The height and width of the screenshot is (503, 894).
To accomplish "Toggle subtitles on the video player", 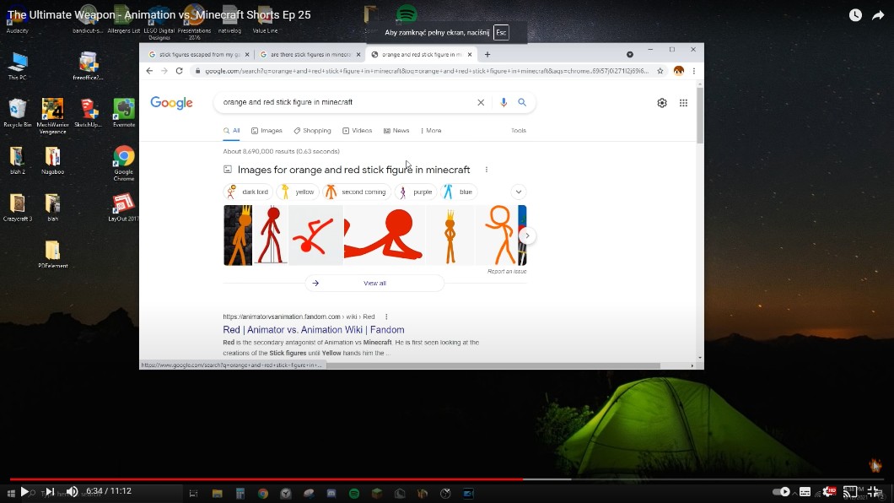I will click(805, 491).
